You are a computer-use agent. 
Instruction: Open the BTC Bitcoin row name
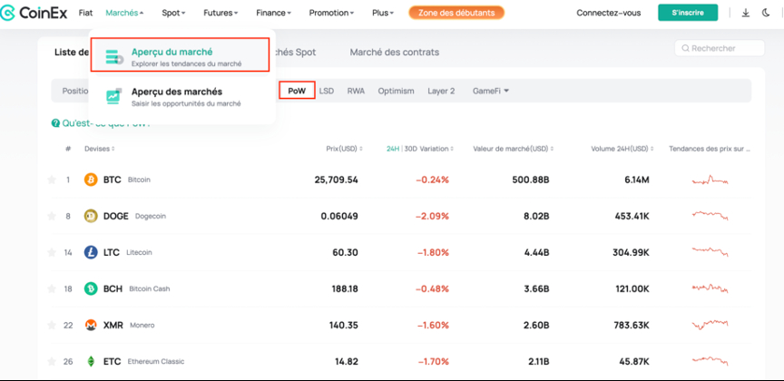(x=126, y=180)
